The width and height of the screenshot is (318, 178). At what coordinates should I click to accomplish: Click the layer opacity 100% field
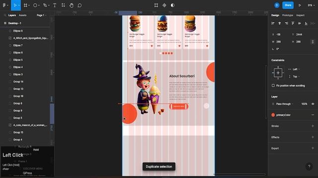pyautogui.click(x=304, y=104)
